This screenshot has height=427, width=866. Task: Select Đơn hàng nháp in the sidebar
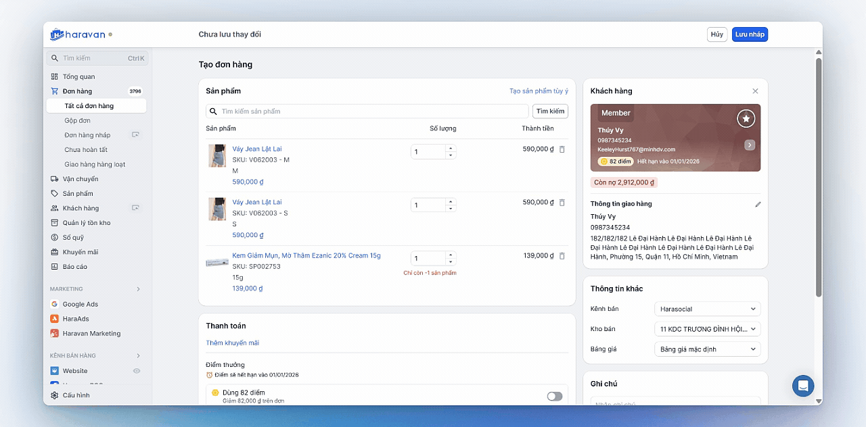(x=87, y=135)
